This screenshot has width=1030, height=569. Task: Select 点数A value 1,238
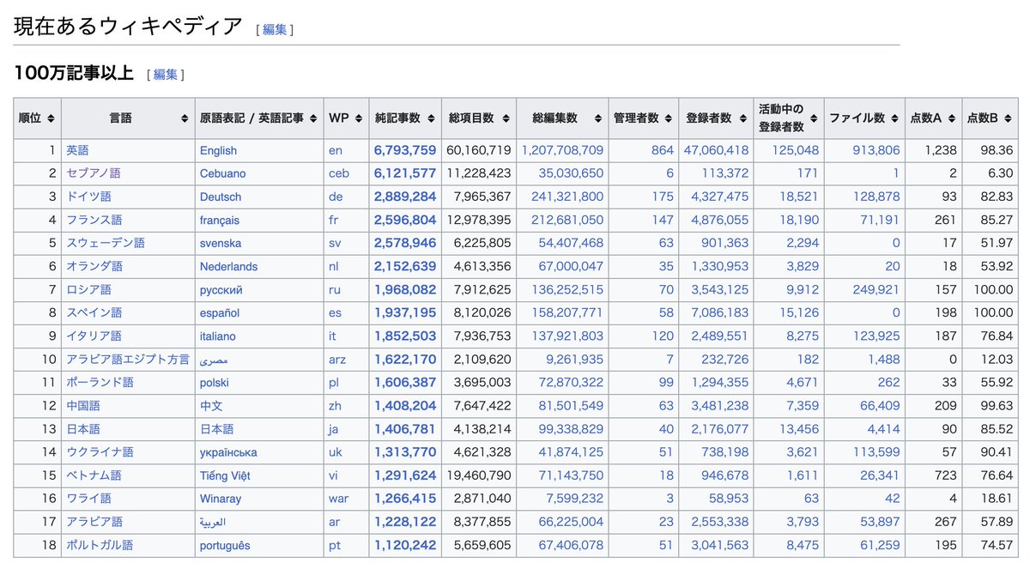point(941,150)
